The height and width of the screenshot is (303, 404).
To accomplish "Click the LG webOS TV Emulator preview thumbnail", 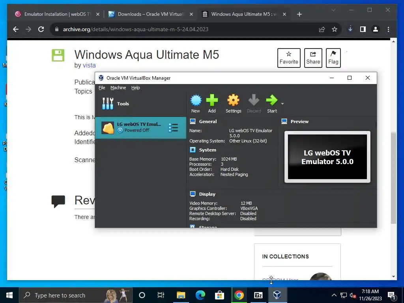I will click(327, 157).
